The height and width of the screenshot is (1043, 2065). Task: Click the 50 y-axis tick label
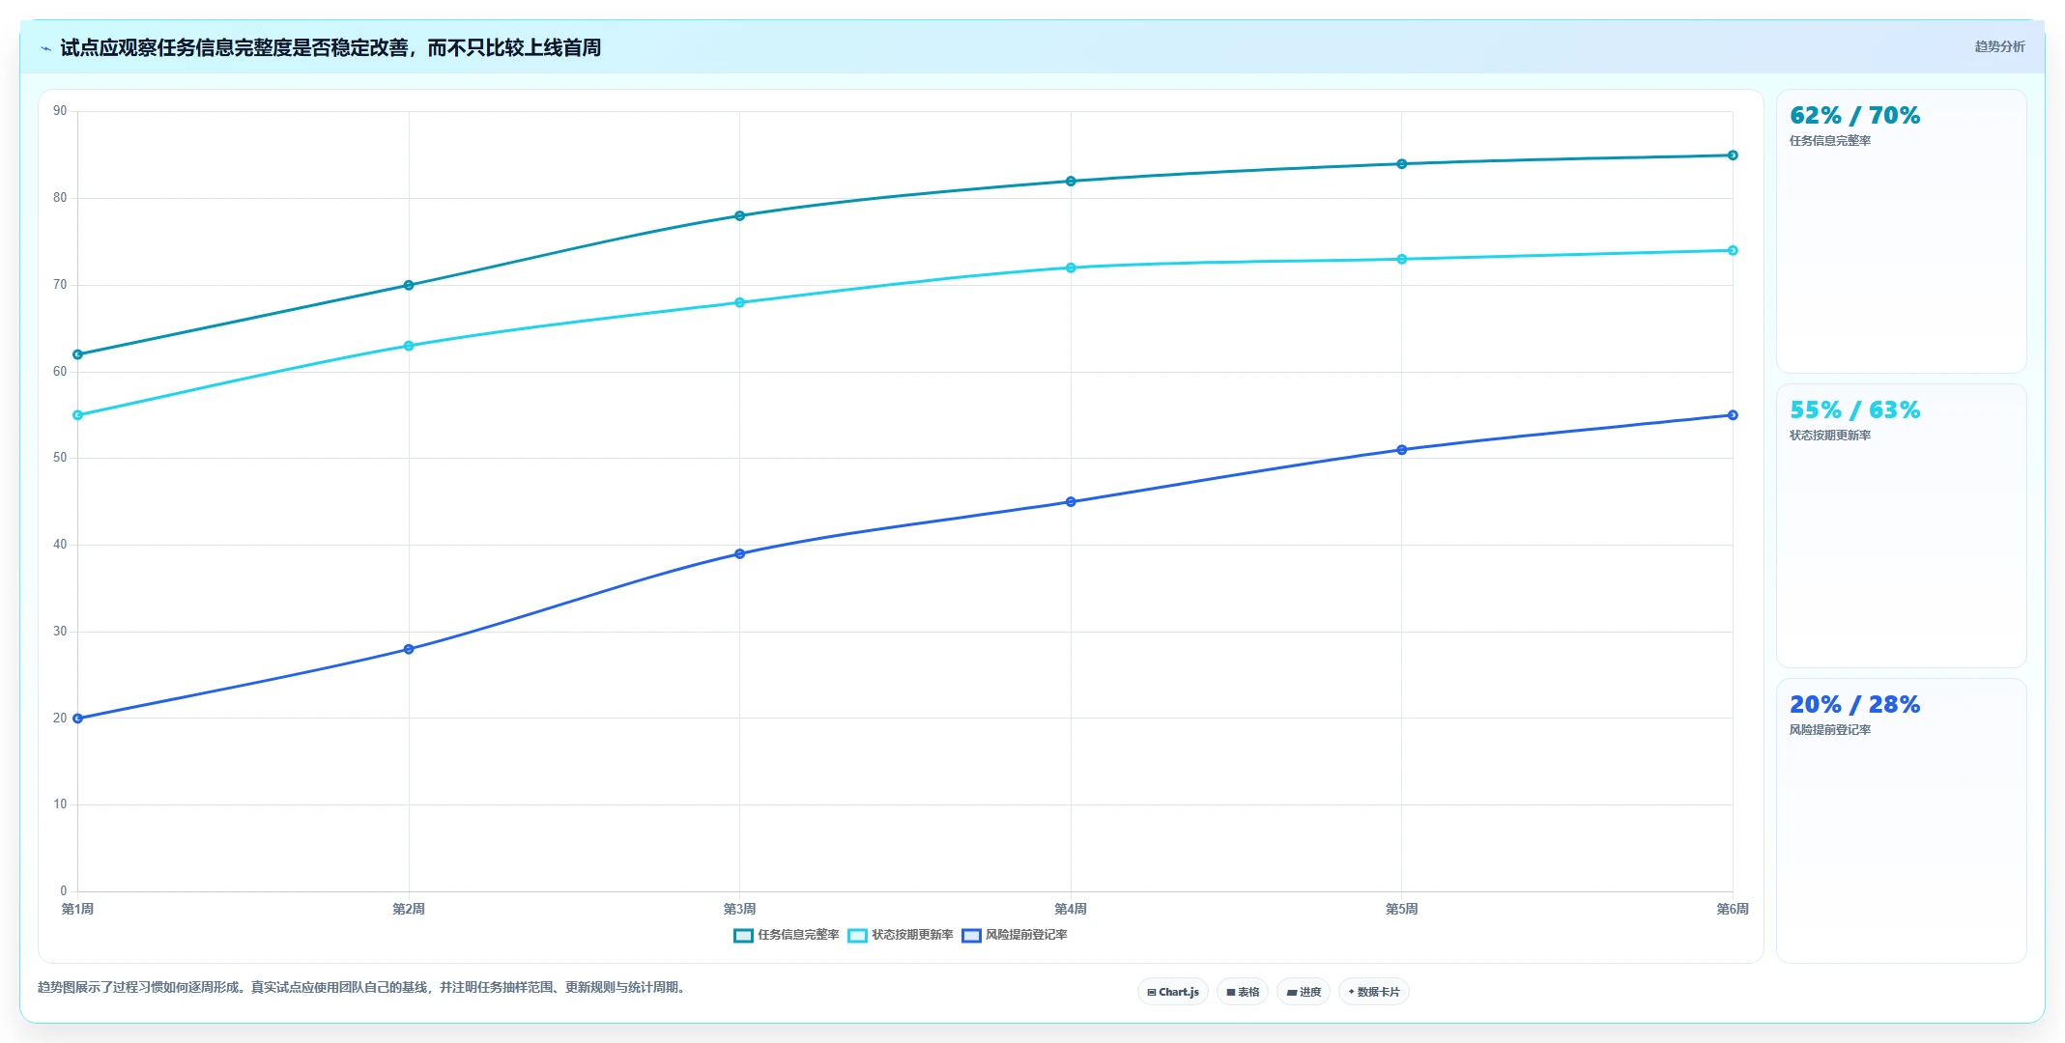click(x=60, y=458)
